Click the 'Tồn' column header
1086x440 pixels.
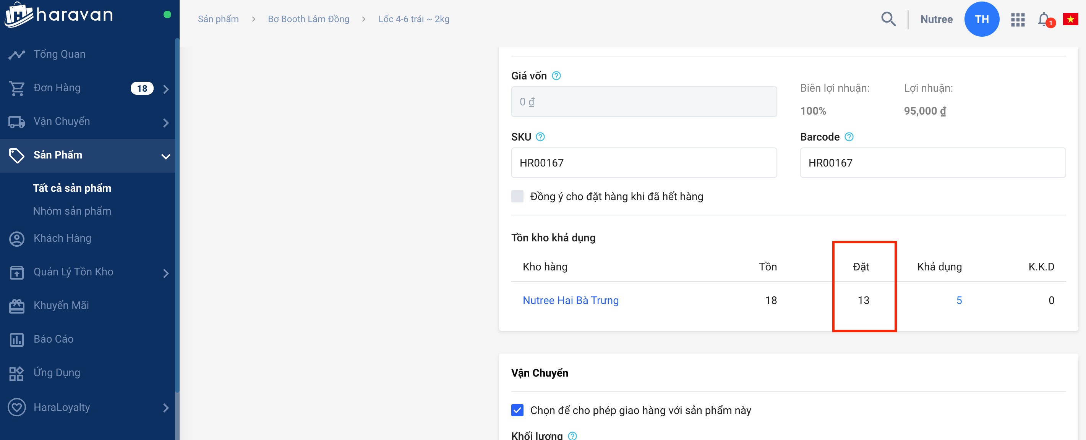[x=768, y=267]
